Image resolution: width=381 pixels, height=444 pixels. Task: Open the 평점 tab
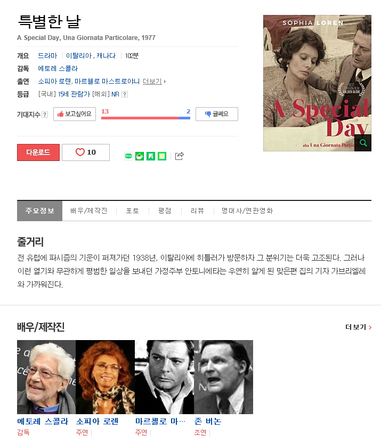165,211
